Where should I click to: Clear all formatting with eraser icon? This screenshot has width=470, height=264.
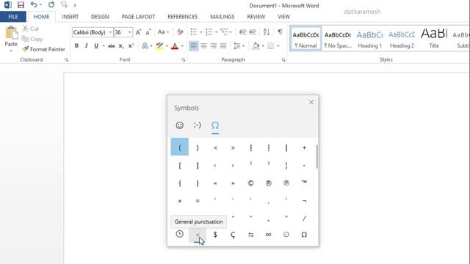[180, 32]
